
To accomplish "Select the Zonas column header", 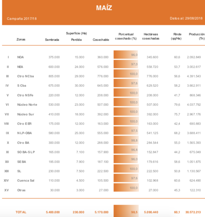I will coord(21,40).
